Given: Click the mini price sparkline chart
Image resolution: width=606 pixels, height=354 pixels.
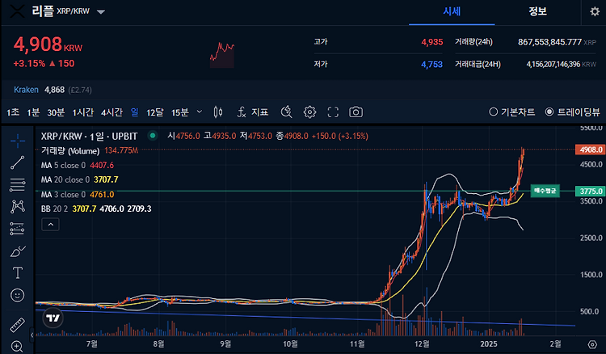Looking at the screenshot, I should pos(222,54).
